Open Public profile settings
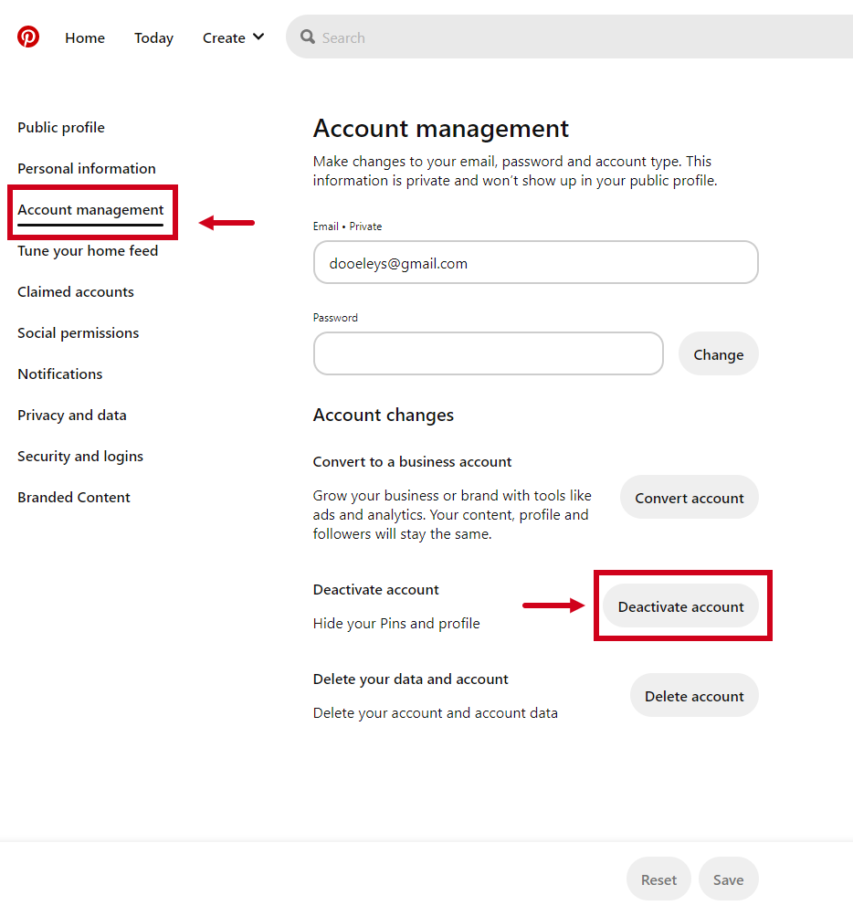Image resolution: width=853 pixels, height=916 pixels. [61, 127]
